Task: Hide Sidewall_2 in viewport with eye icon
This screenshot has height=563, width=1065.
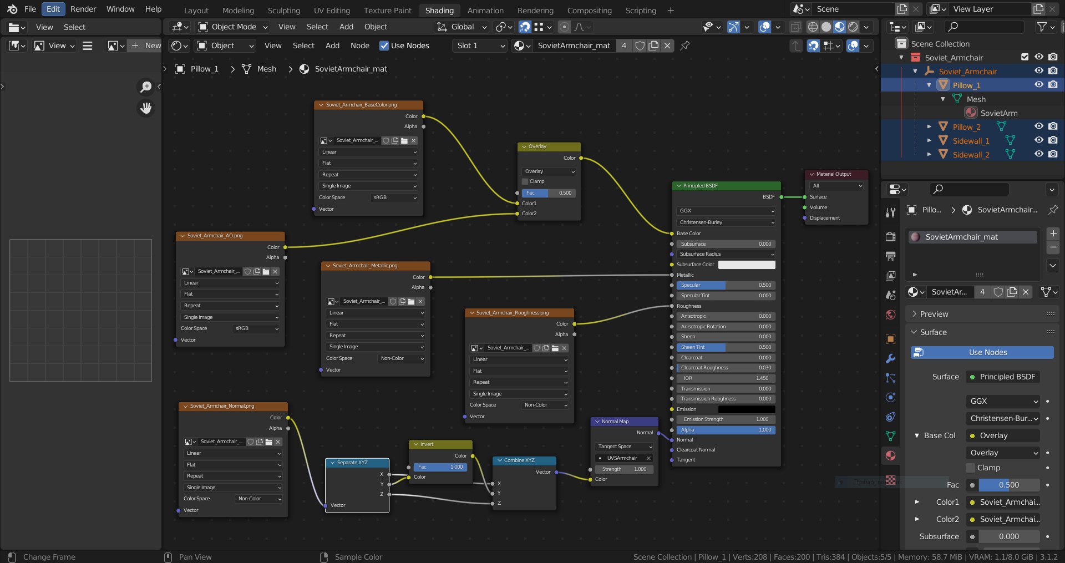Action: [1039, 154]
